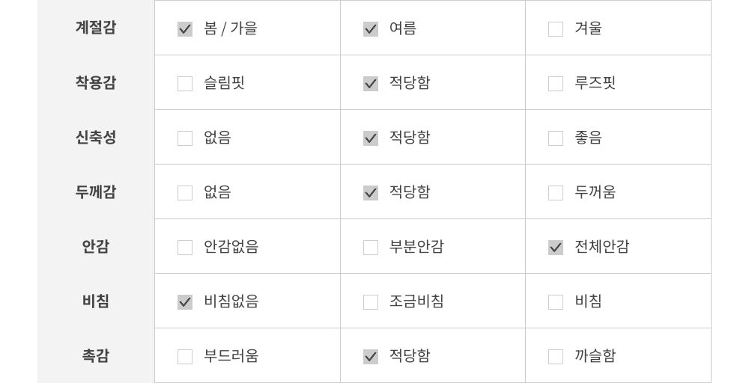Uncheck the 봄 / 가을 season checkbox
Screen dimensions: 749x383
185,29
